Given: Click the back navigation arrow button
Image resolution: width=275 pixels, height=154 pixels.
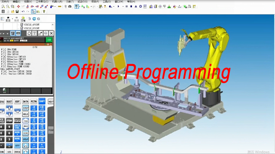Looking at the screenshot, I should pyautogui.click(x=8, y=19).
